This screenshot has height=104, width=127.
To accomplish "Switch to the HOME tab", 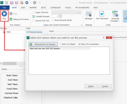I will 14,8.
